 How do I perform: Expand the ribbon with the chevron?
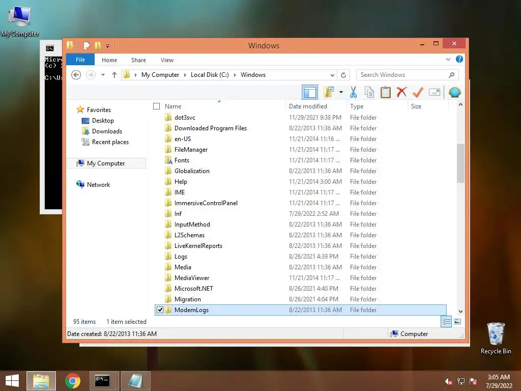(448, 59)
